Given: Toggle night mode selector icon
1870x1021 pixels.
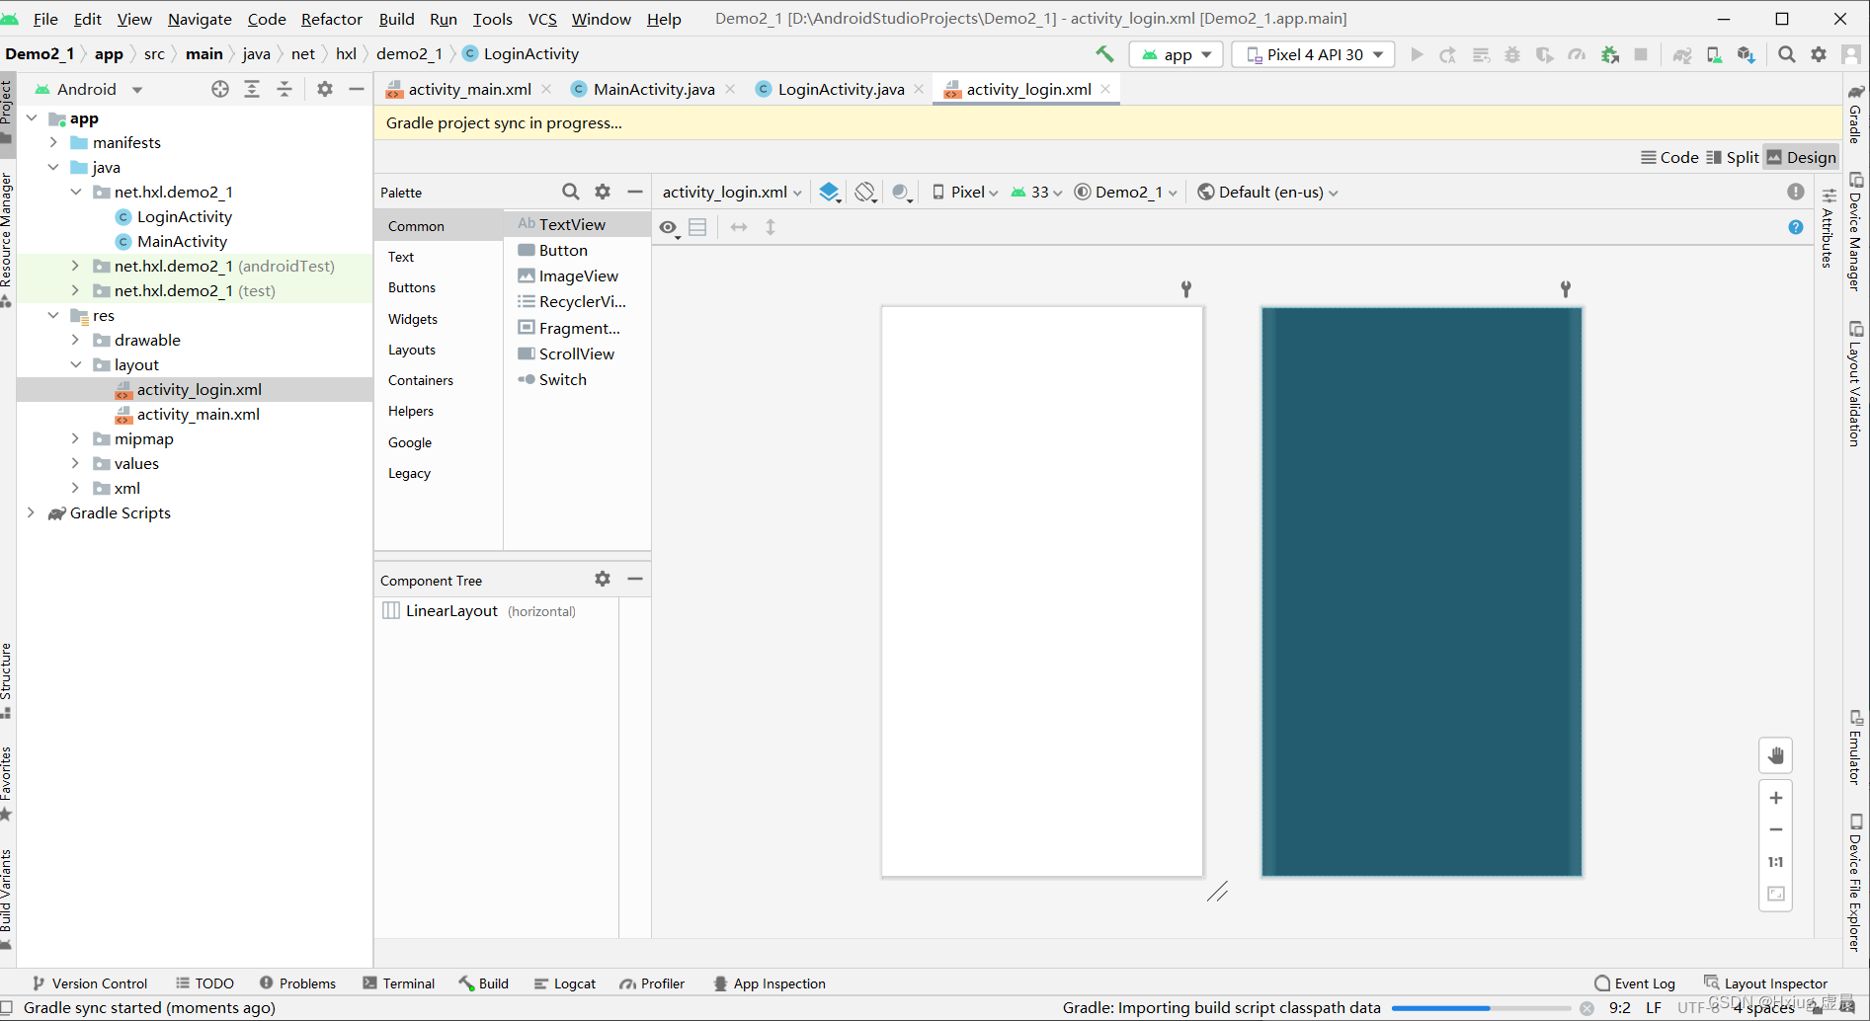Looking at the screenshot, I should click(901, 192).
